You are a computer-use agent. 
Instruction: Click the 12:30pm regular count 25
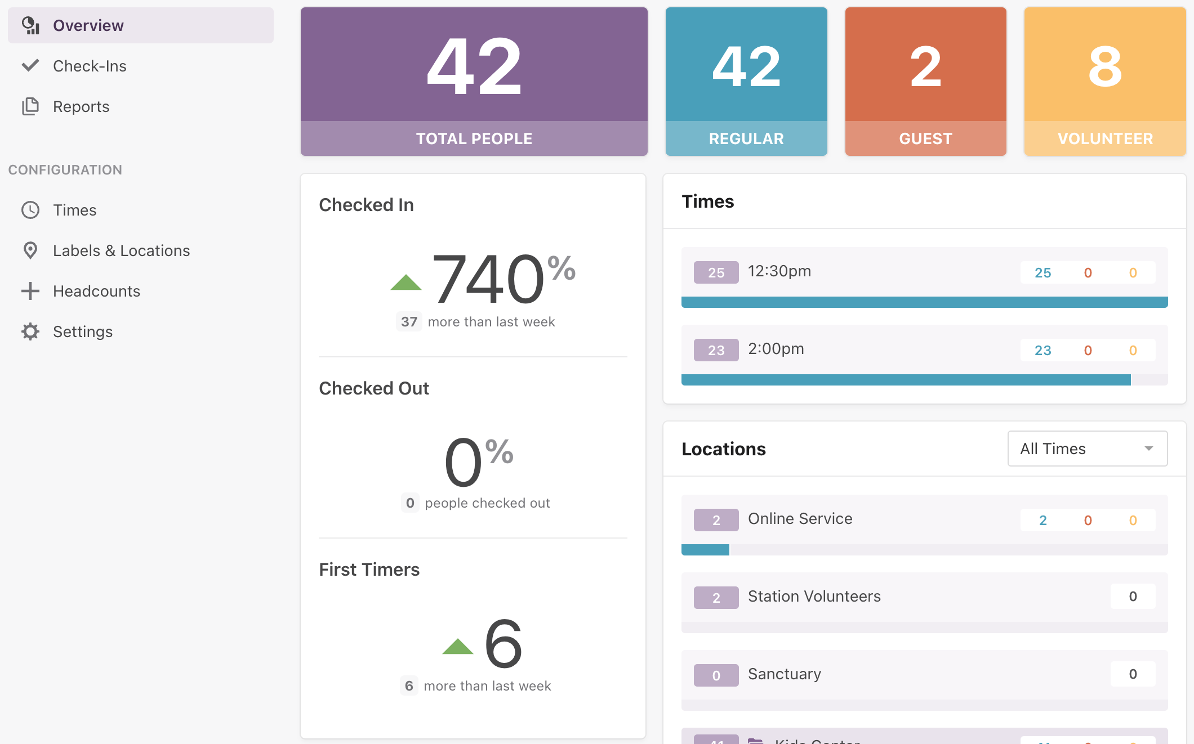click(1043, 273)
